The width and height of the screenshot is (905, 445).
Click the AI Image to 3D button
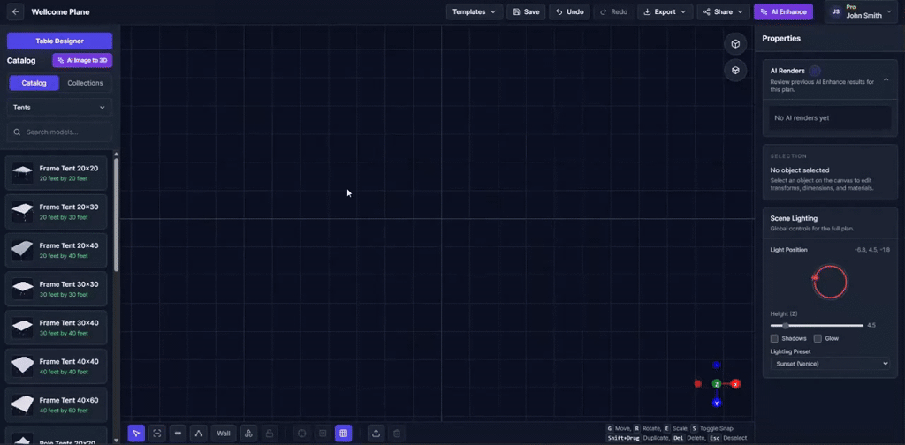[x=82, y=61]
